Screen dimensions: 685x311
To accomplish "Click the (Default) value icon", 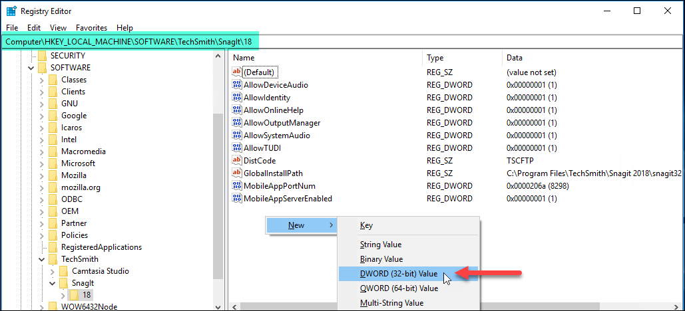I will pos(236,72).
